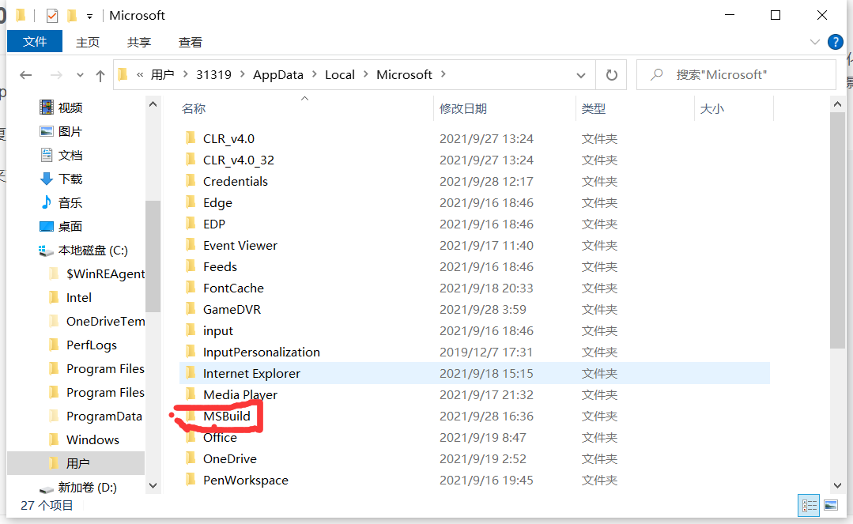
Task: Switch to the 查看 ribbon tab
Action: (x=190, y=42)
